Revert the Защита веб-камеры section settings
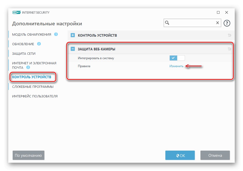Viewport: 243px width, 171px height. tap(229, 49)
